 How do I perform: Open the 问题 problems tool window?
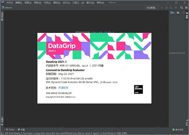pyautogui.click(x=21, y=130)
